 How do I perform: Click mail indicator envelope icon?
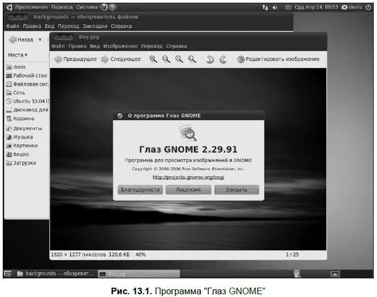click(x=288, y=8)
